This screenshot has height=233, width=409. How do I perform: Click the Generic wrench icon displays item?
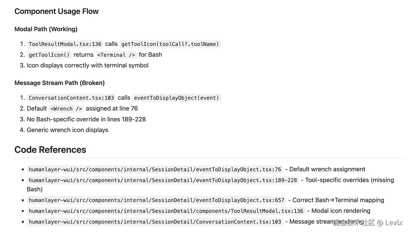tap(67, 130)
